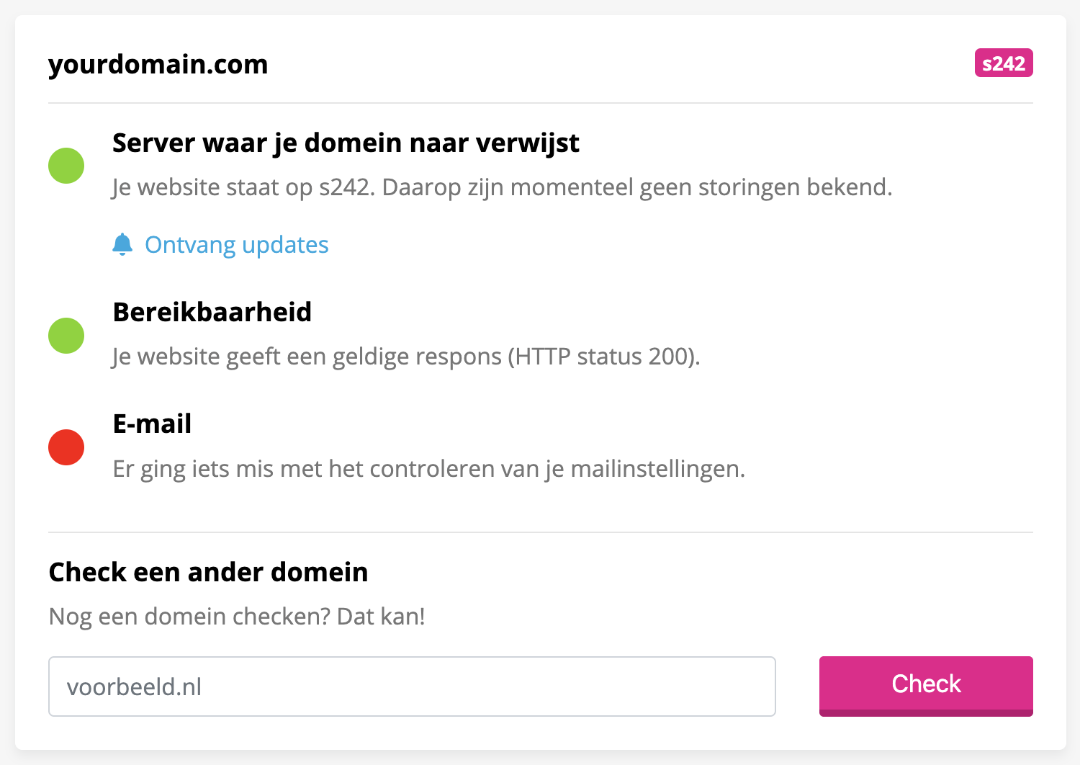Select the green Bereikbaarheid status dot
The width and height of the screenshot is (1080, 765).
(x=66, y=335)
